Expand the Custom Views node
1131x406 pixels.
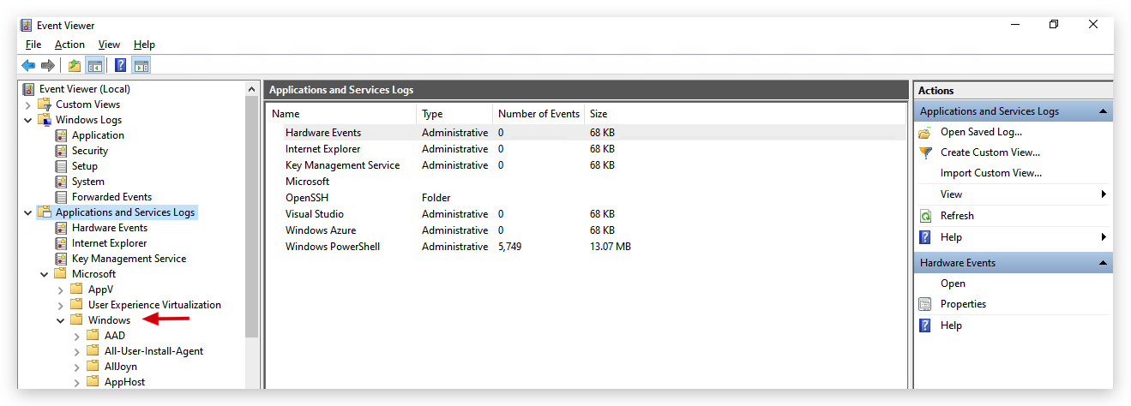point(27,104)
